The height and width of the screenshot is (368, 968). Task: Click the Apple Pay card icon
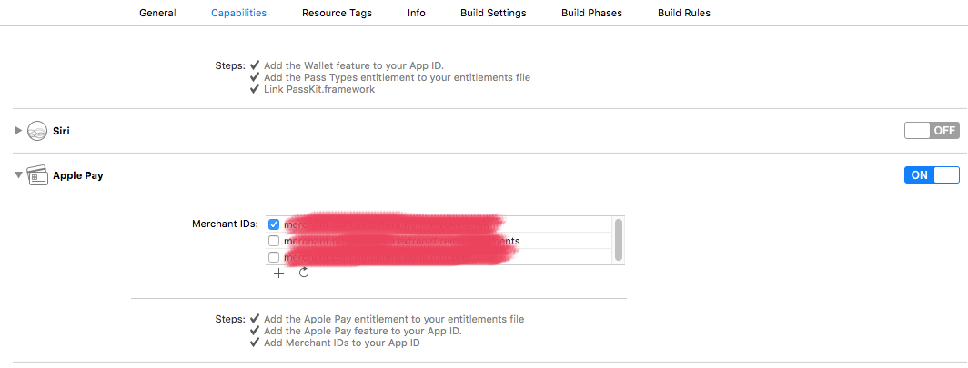[x=37, y=175]
